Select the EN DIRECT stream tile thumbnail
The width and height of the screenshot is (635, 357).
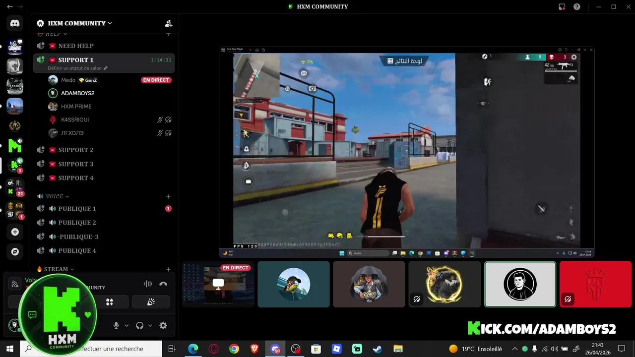218,285
